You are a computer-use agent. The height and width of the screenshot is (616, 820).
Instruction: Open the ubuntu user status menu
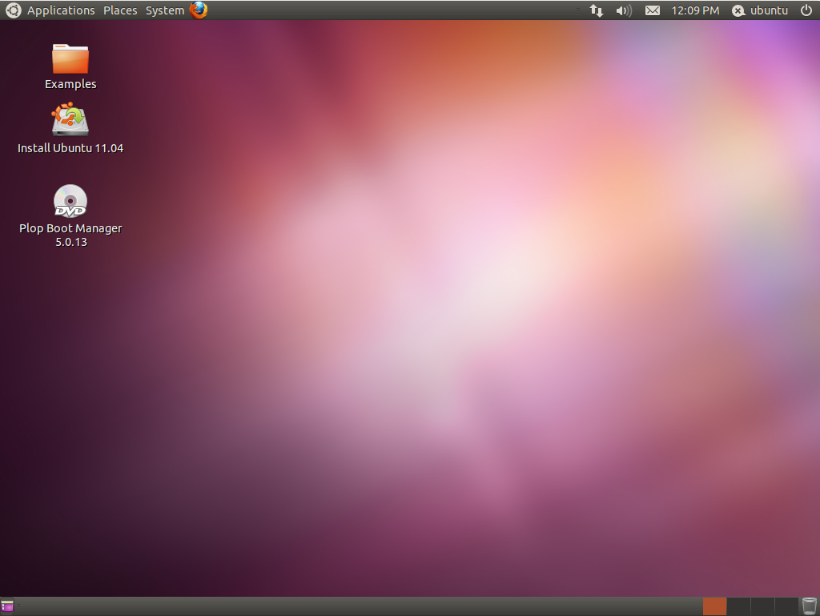pyautogui.click(x=760, y=10)
